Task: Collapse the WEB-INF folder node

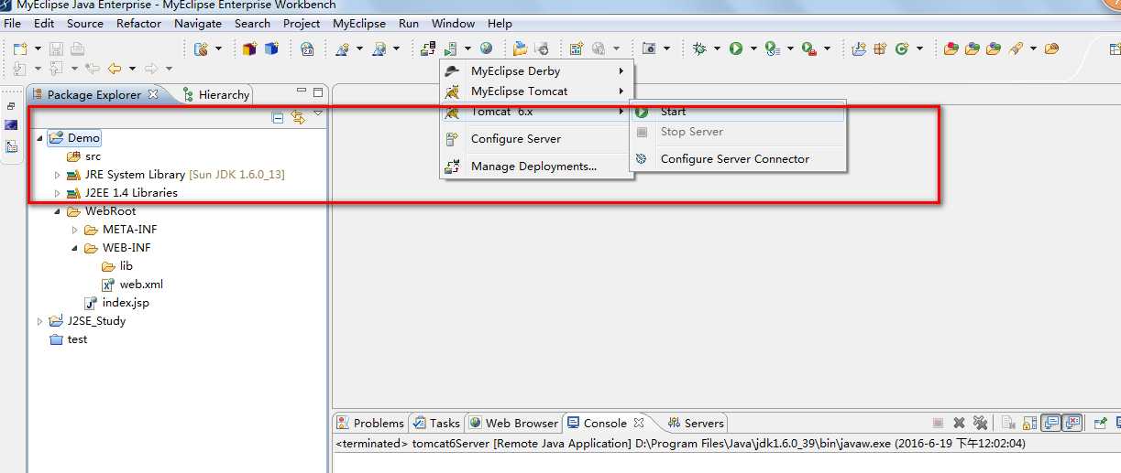Action: (x=74, y=248)
